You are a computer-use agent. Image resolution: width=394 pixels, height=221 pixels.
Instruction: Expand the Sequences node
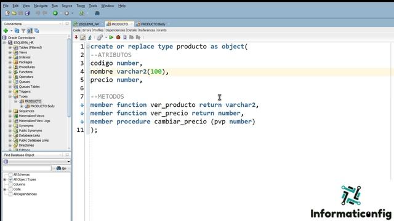point(10,111)
